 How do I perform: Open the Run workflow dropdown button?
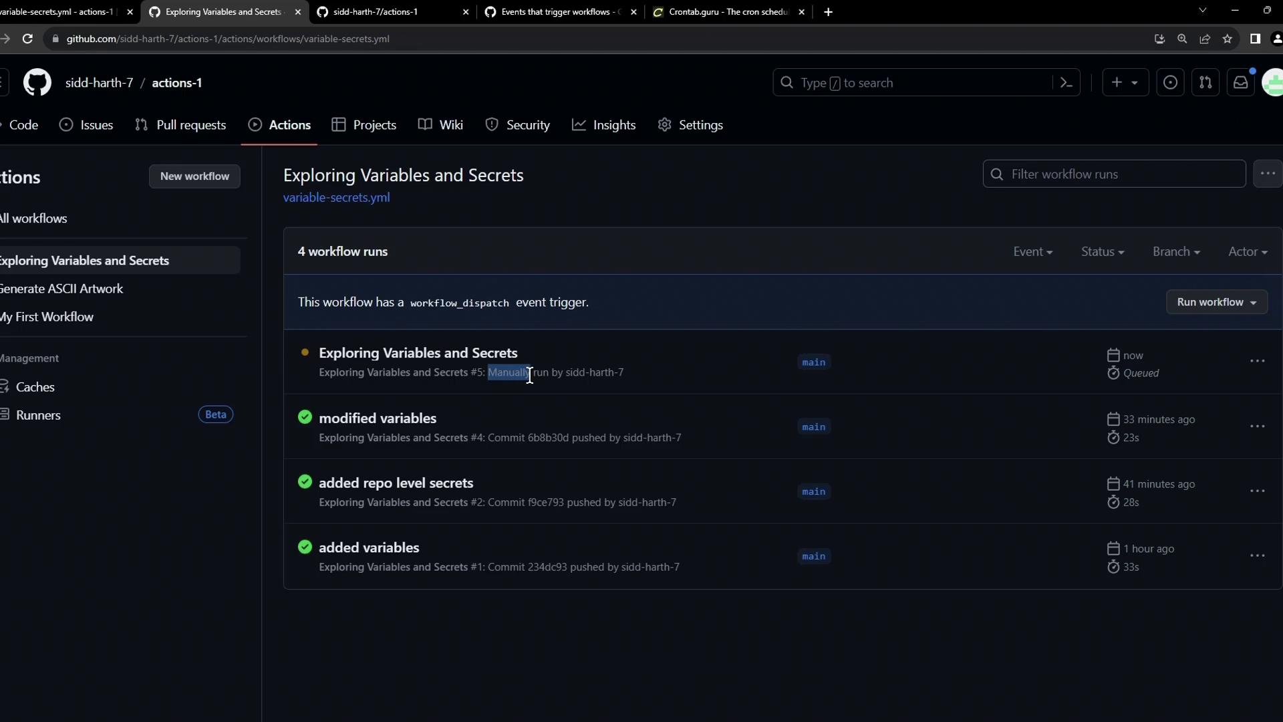click(1216, 302)
